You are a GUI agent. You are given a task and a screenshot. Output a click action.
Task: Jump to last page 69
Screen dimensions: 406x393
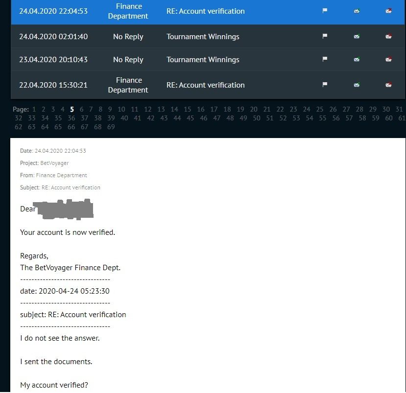[x=111, y=127]
